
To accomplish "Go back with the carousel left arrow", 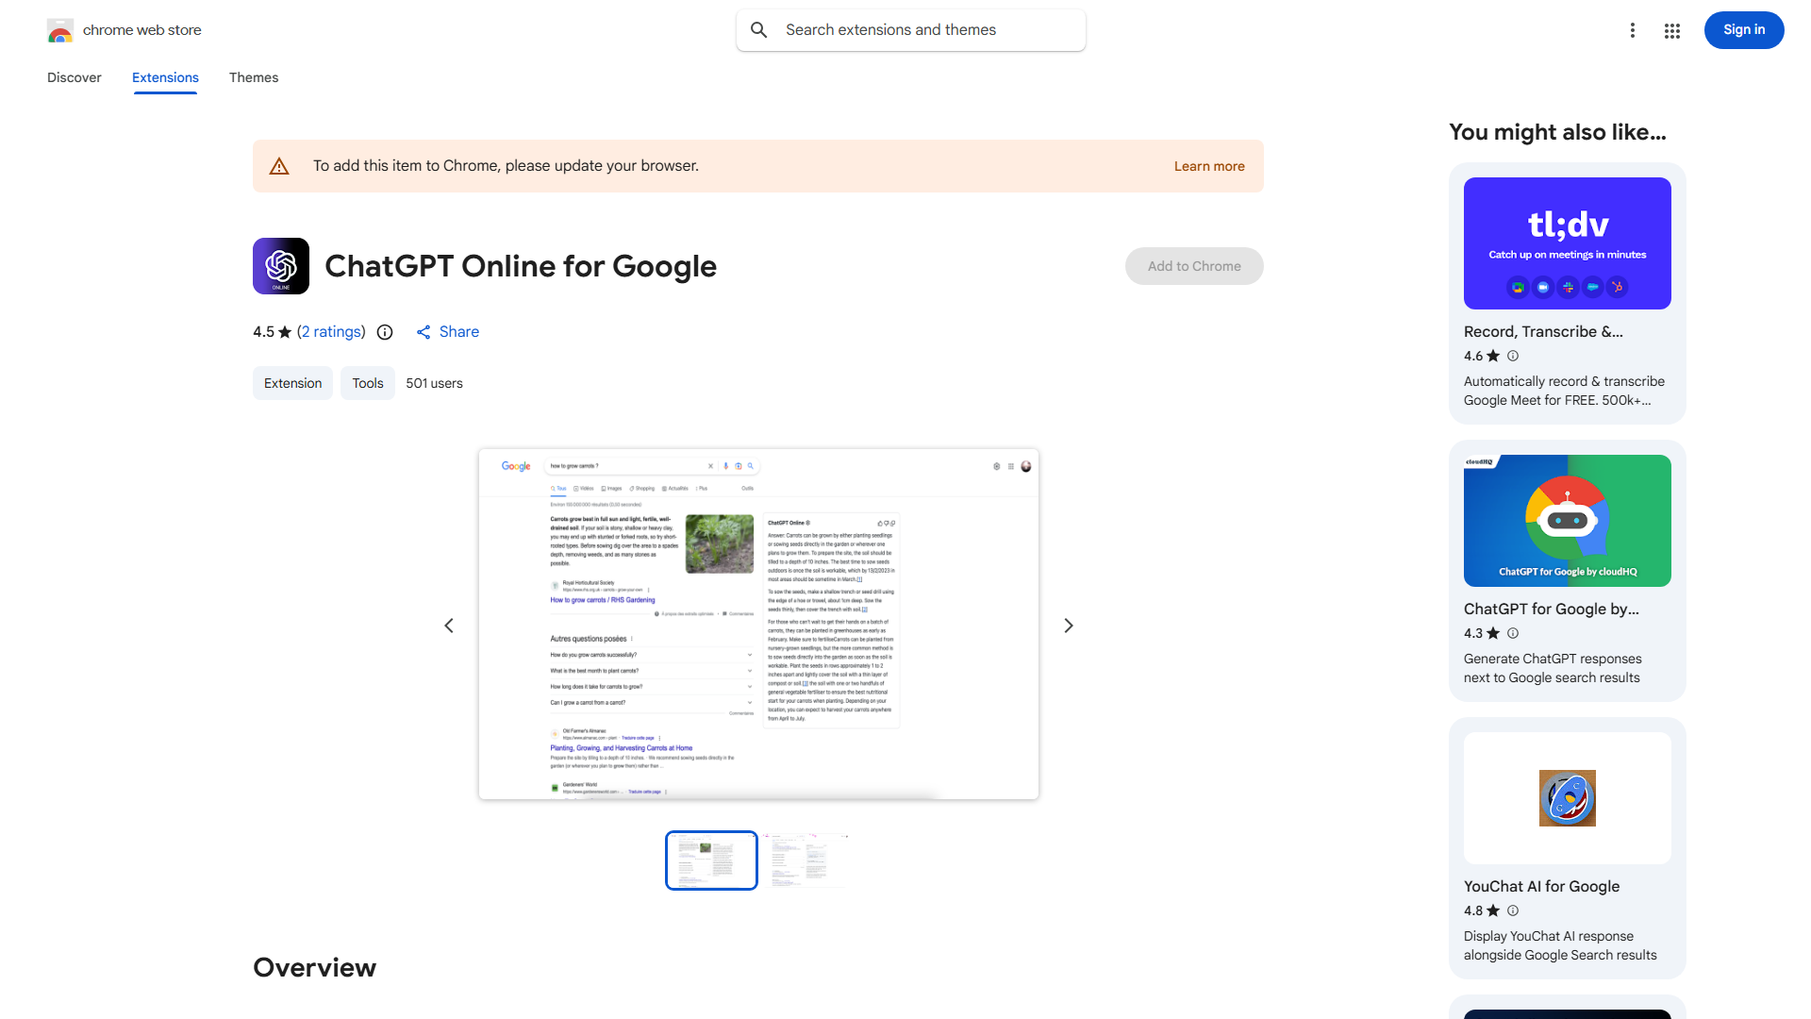I will point(449,625).
